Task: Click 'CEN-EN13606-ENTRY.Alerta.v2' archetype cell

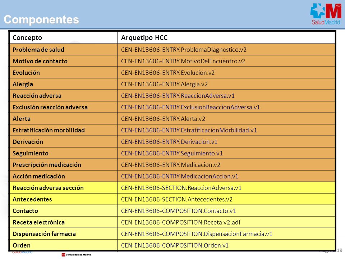Action: [x=226, y=118]
